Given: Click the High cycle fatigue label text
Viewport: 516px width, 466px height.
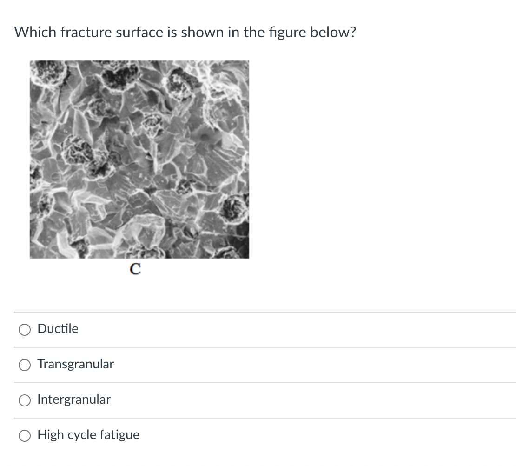Looking at the screenshot, I should 88,435.
